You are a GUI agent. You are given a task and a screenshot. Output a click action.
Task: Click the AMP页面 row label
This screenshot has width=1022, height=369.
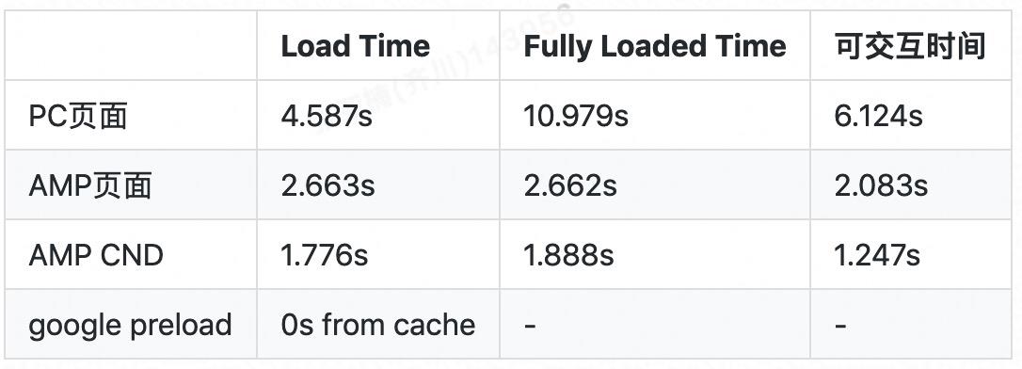tap(90, 185)
